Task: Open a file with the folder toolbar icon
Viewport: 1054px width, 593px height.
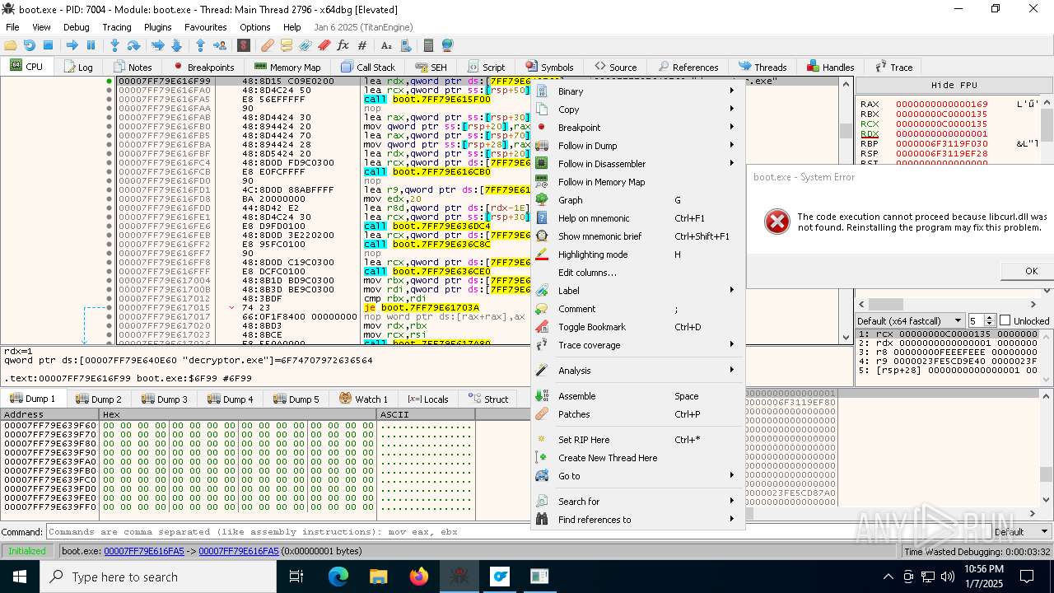Action: coord(12,45)
